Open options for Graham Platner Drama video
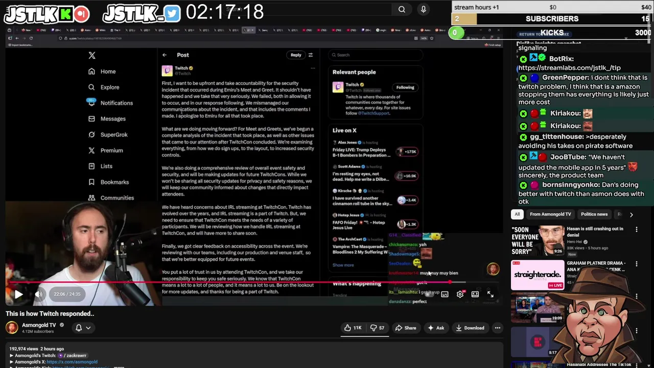654x368 pixels. 637,264
